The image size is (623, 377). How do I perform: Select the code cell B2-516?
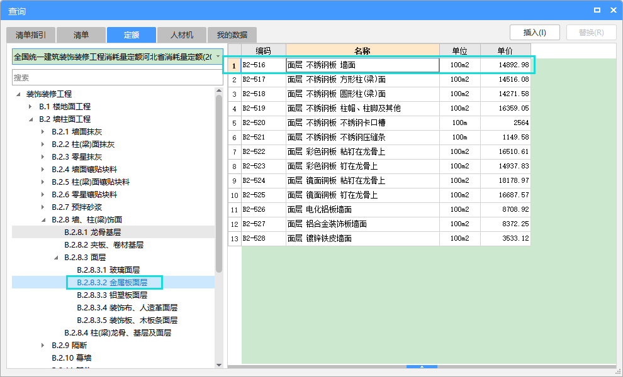[x=264, y=65]
